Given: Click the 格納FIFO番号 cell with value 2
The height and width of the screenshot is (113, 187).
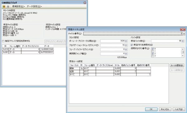Looking at the screenshot, I should point(143,75).
